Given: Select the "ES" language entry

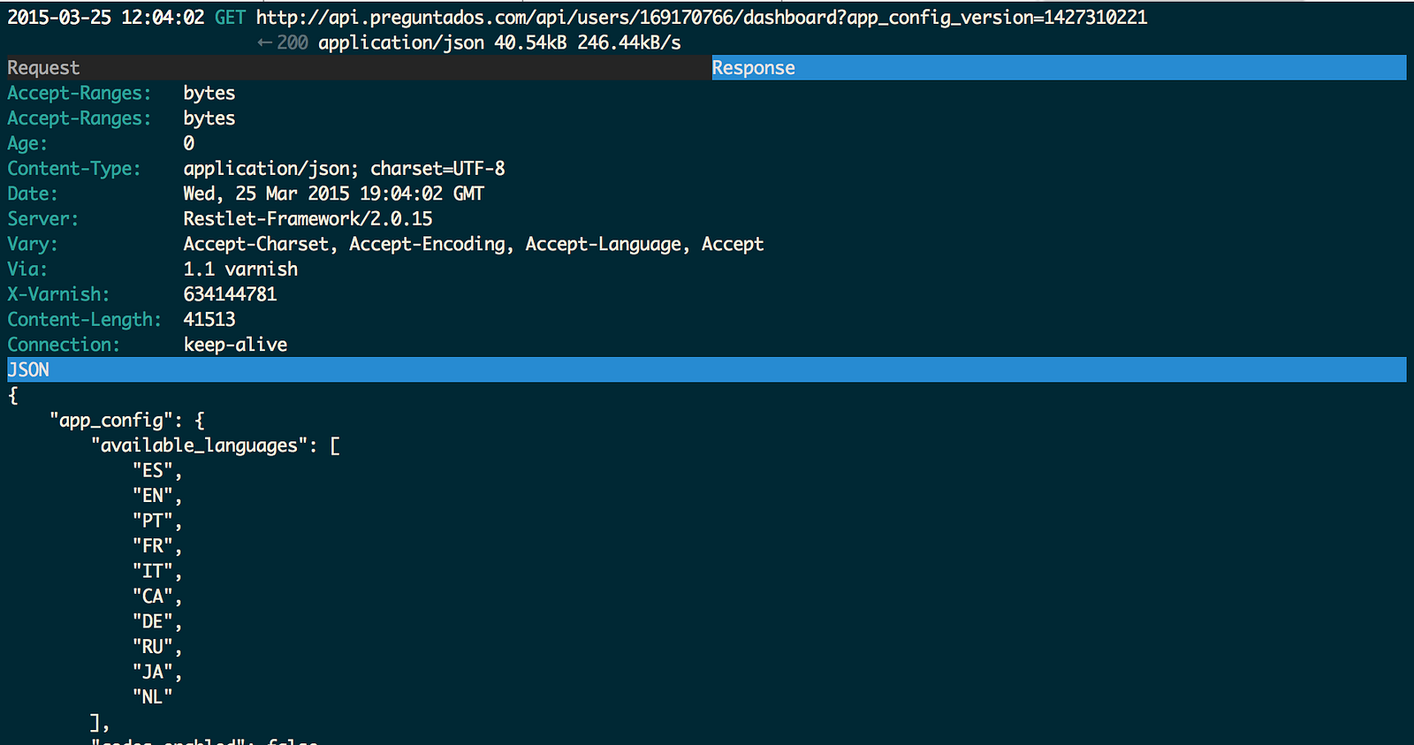Looking at the screenshot, I should [x=153, y=471].
